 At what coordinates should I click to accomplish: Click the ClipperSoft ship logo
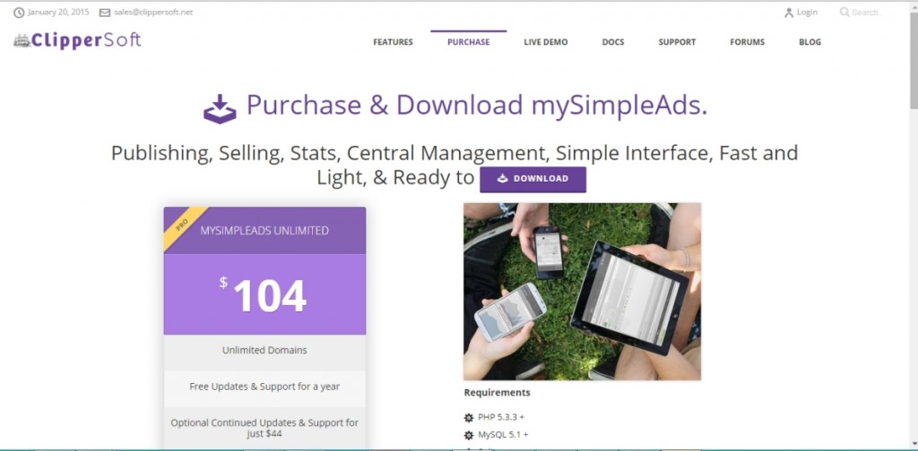pos(22,41)
